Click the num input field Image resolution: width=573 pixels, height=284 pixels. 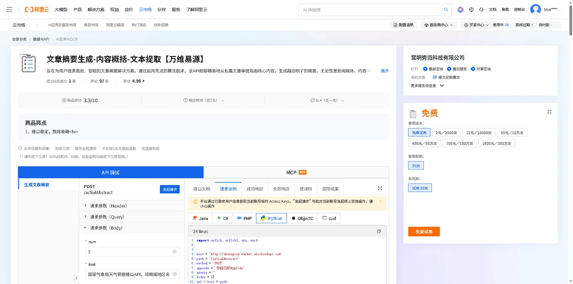(x=132, y=252)
